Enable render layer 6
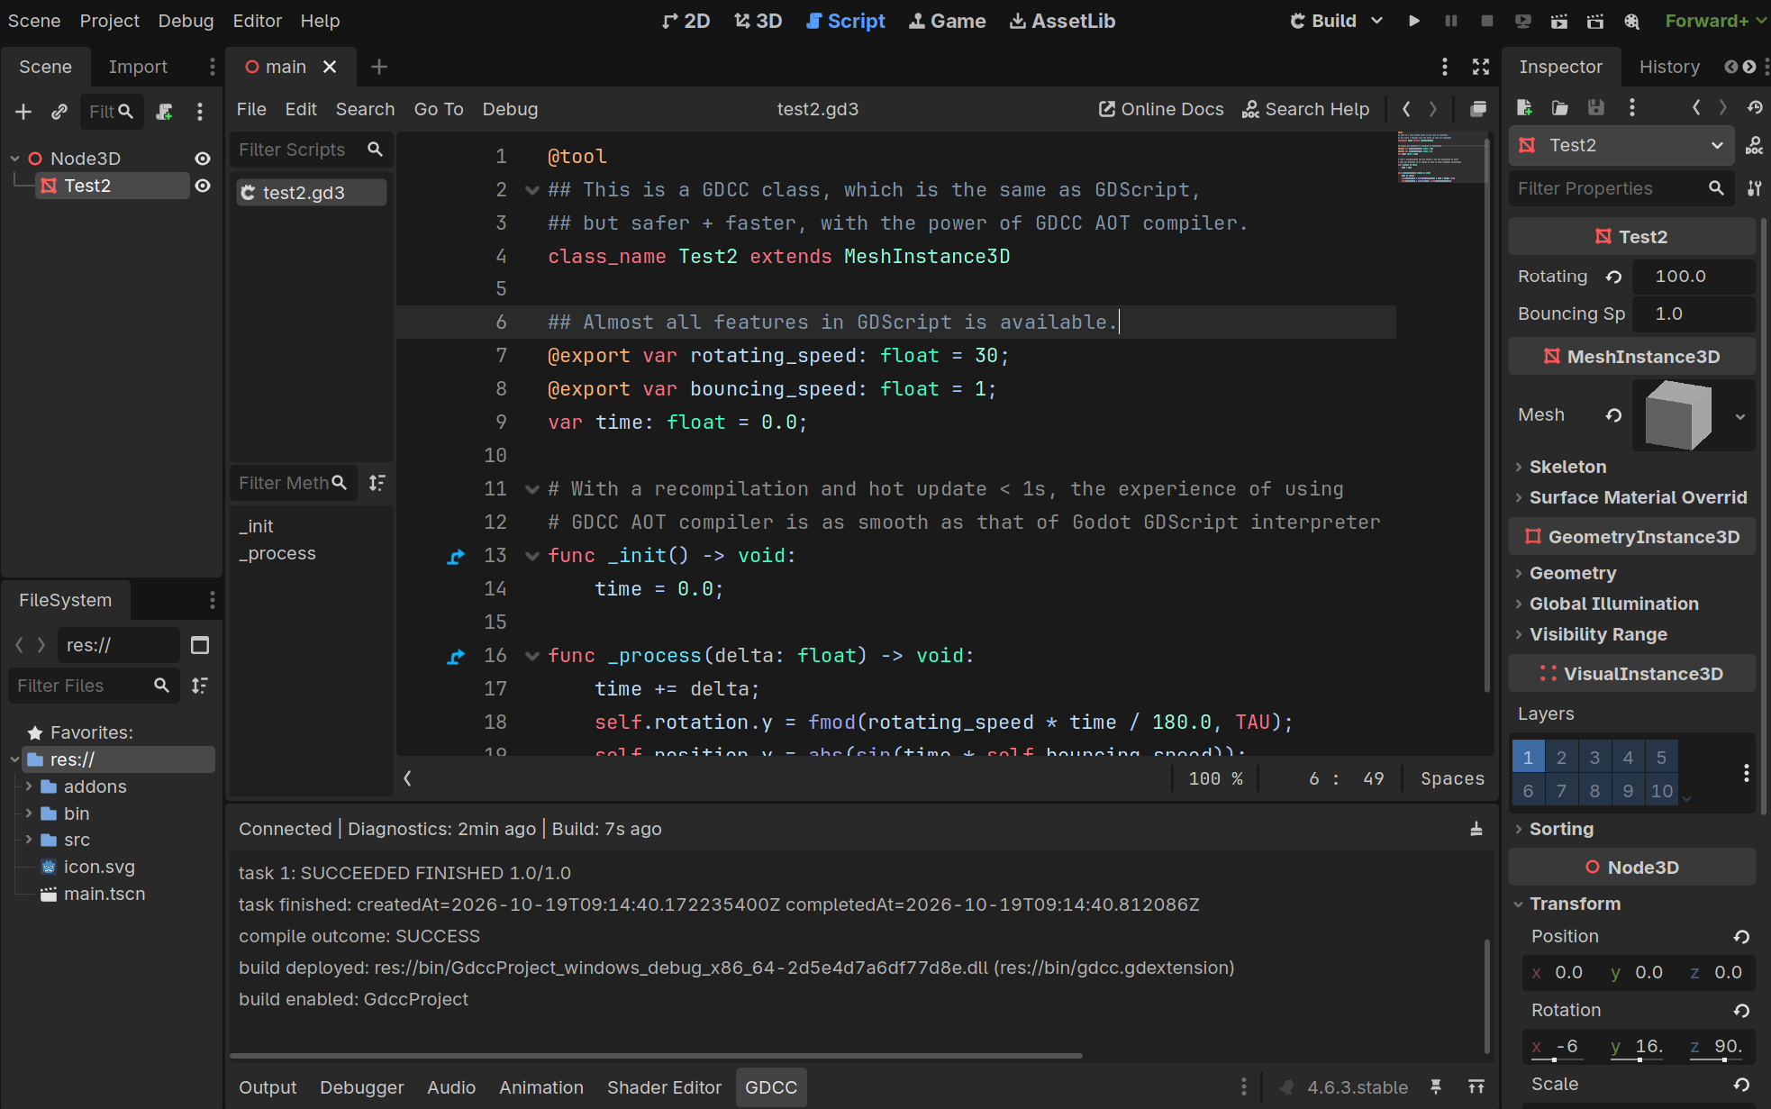Viewport: 1771px width, 1109px height. coord(1528,791)
